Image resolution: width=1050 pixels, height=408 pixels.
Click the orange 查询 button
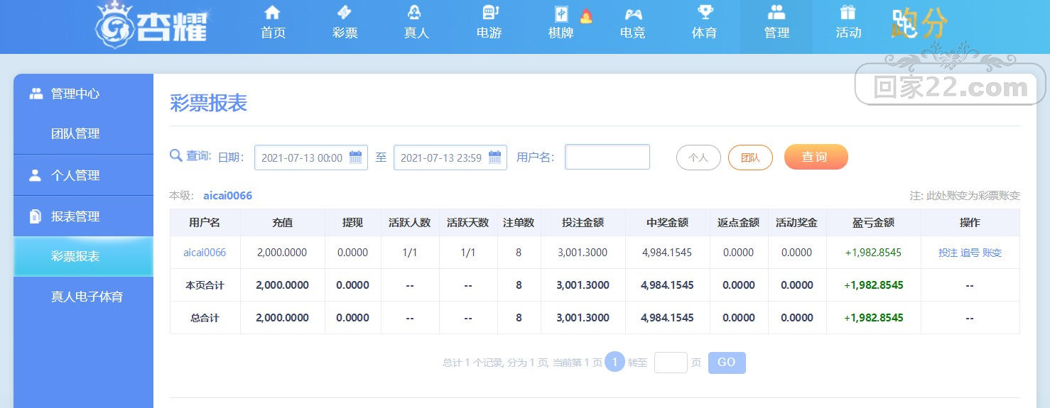(x=816, y=157)
